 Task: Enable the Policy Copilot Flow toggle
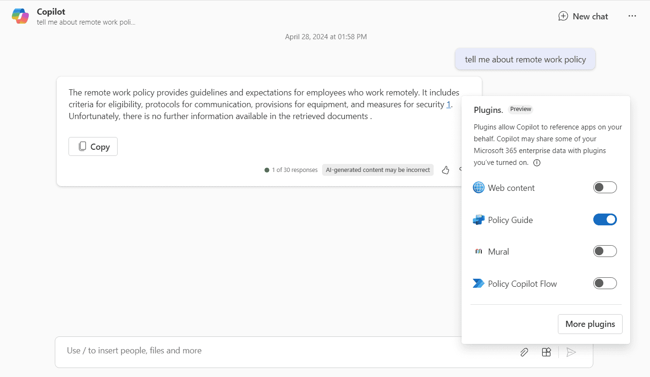pos(605,283)
